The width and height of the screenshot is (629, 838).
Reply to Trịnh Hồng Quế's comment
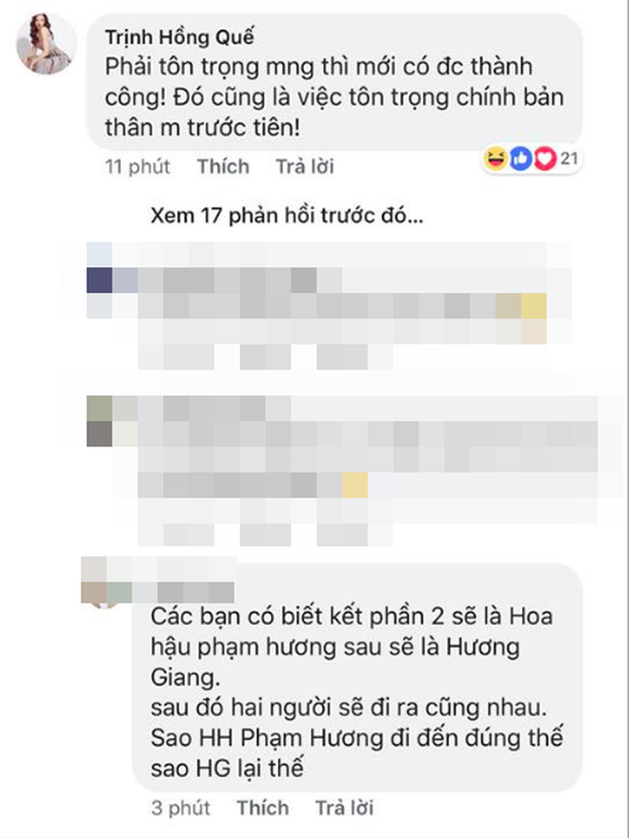[305, 166]
